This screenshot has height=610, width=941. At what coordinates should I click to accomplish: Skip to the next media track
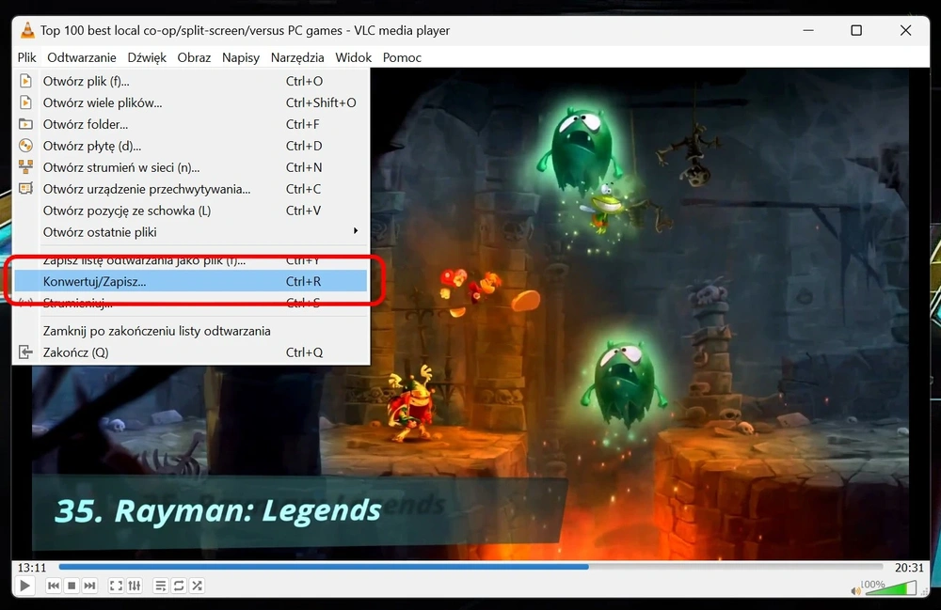(89, 586)
